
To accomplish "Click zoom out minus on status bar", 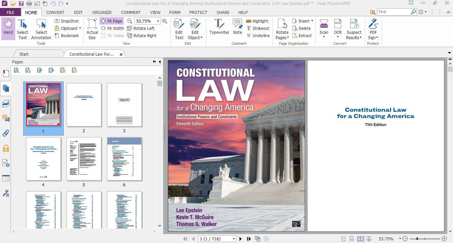I will coord(405,239).
